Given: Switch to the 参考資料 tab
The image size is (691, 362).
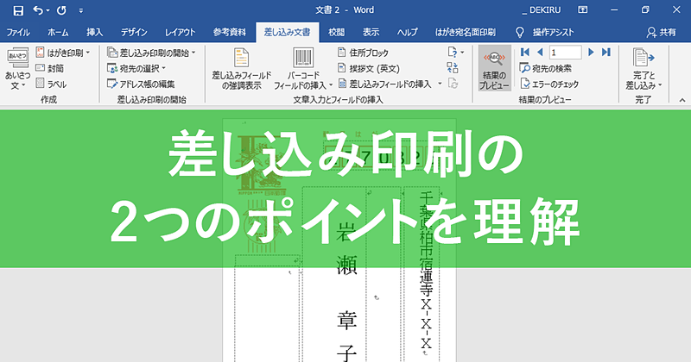Looking at the screenshot, I should (x=229, y=32).
